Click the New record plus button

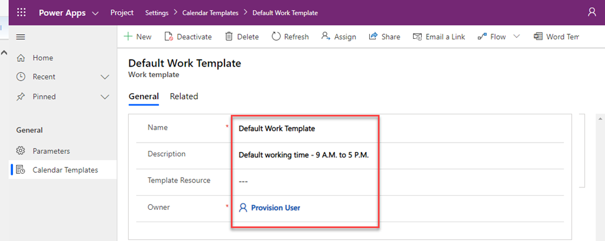coord(138,37)
